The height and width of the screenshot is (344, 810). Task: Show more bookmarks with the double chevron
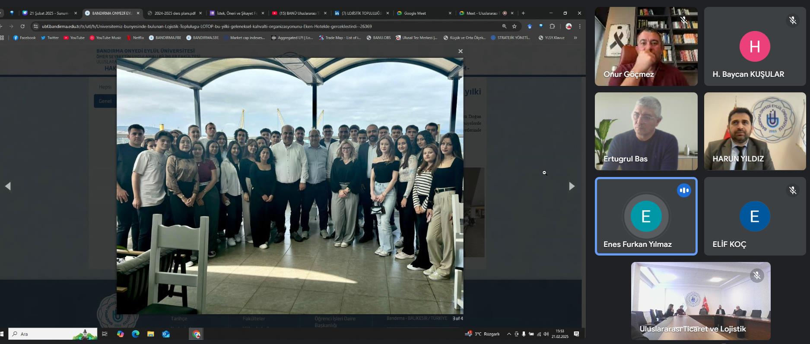coord(575,38)
